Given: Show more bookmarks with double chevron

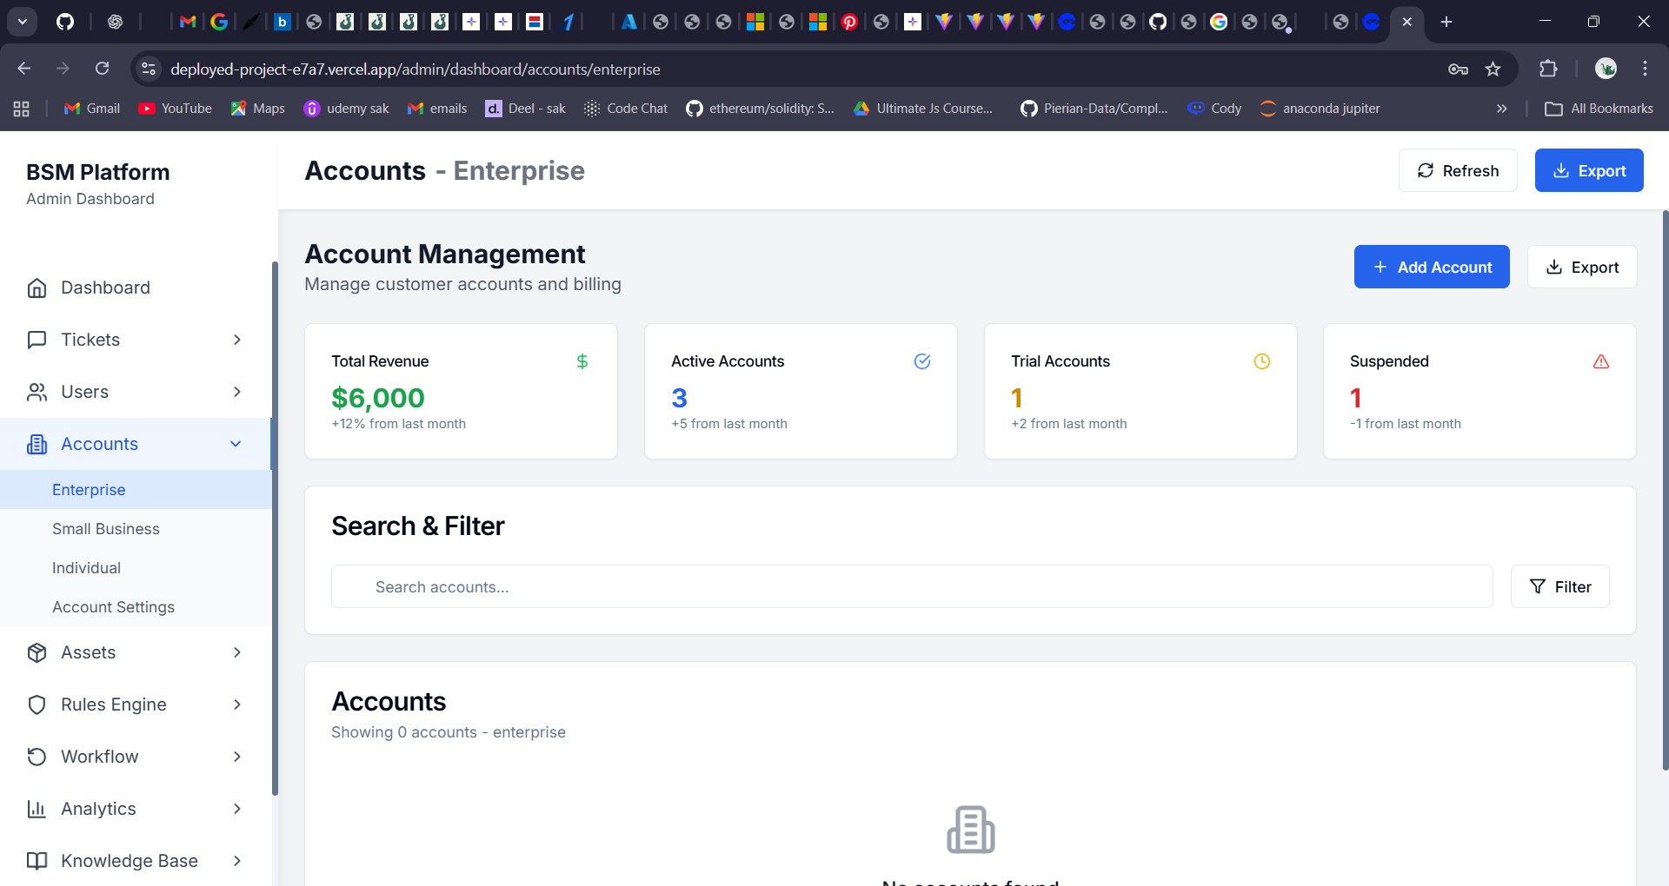Looking at the screenshot, I should pyautogui.click(x=1501, y=109).
